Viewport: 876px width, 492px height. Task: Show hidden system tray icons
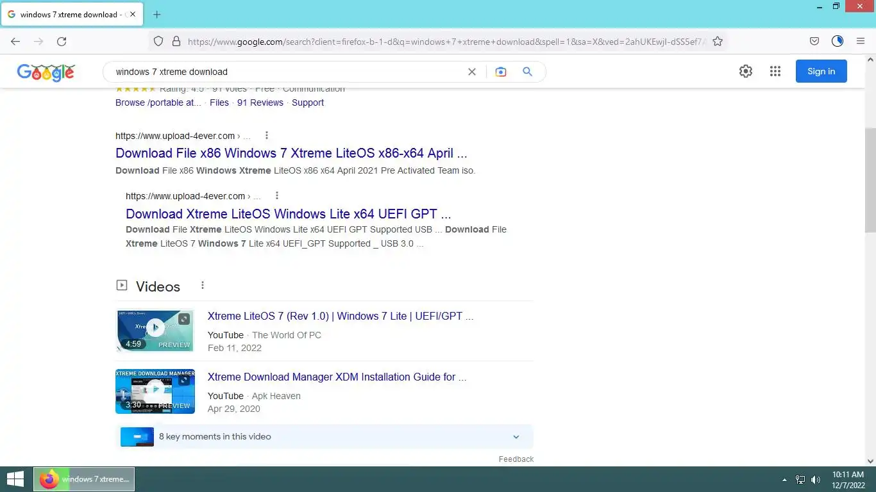784,479
